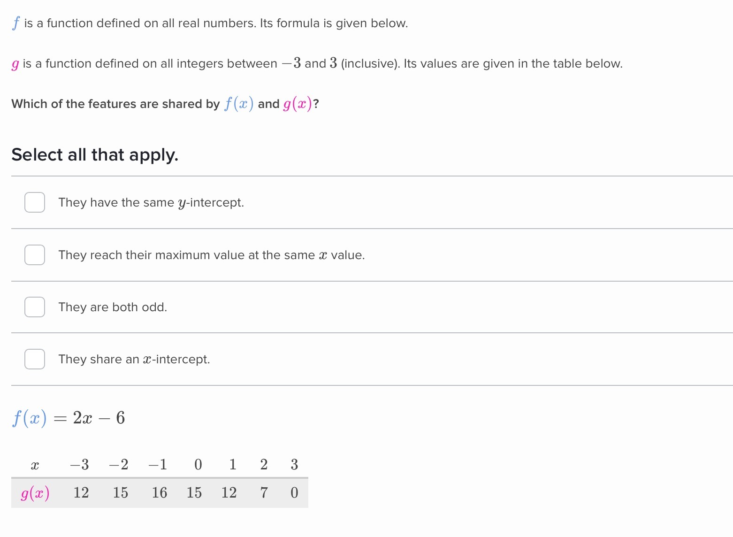
Task: Click the blue f starting the first sentence
Action: click(x=16, y=23)
